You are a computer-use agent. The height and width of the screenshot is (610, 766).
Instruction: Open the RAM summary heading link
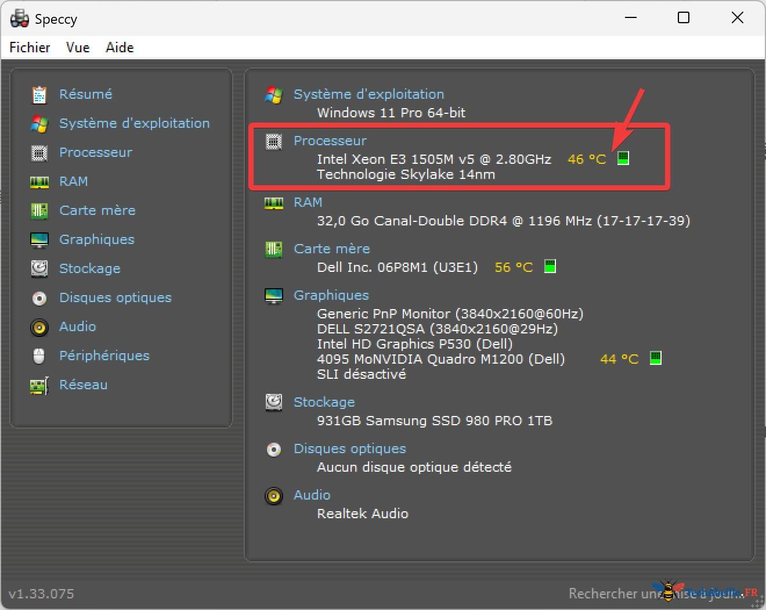308,202
